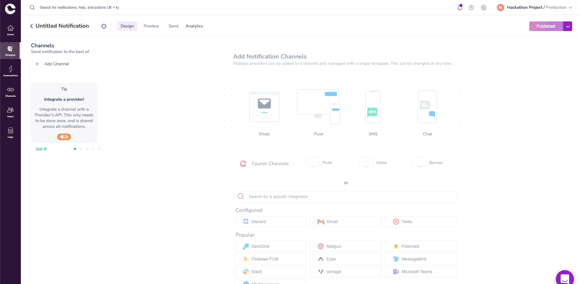Open the Automations sidebar section
580x284 pixels.
point(10,71)
